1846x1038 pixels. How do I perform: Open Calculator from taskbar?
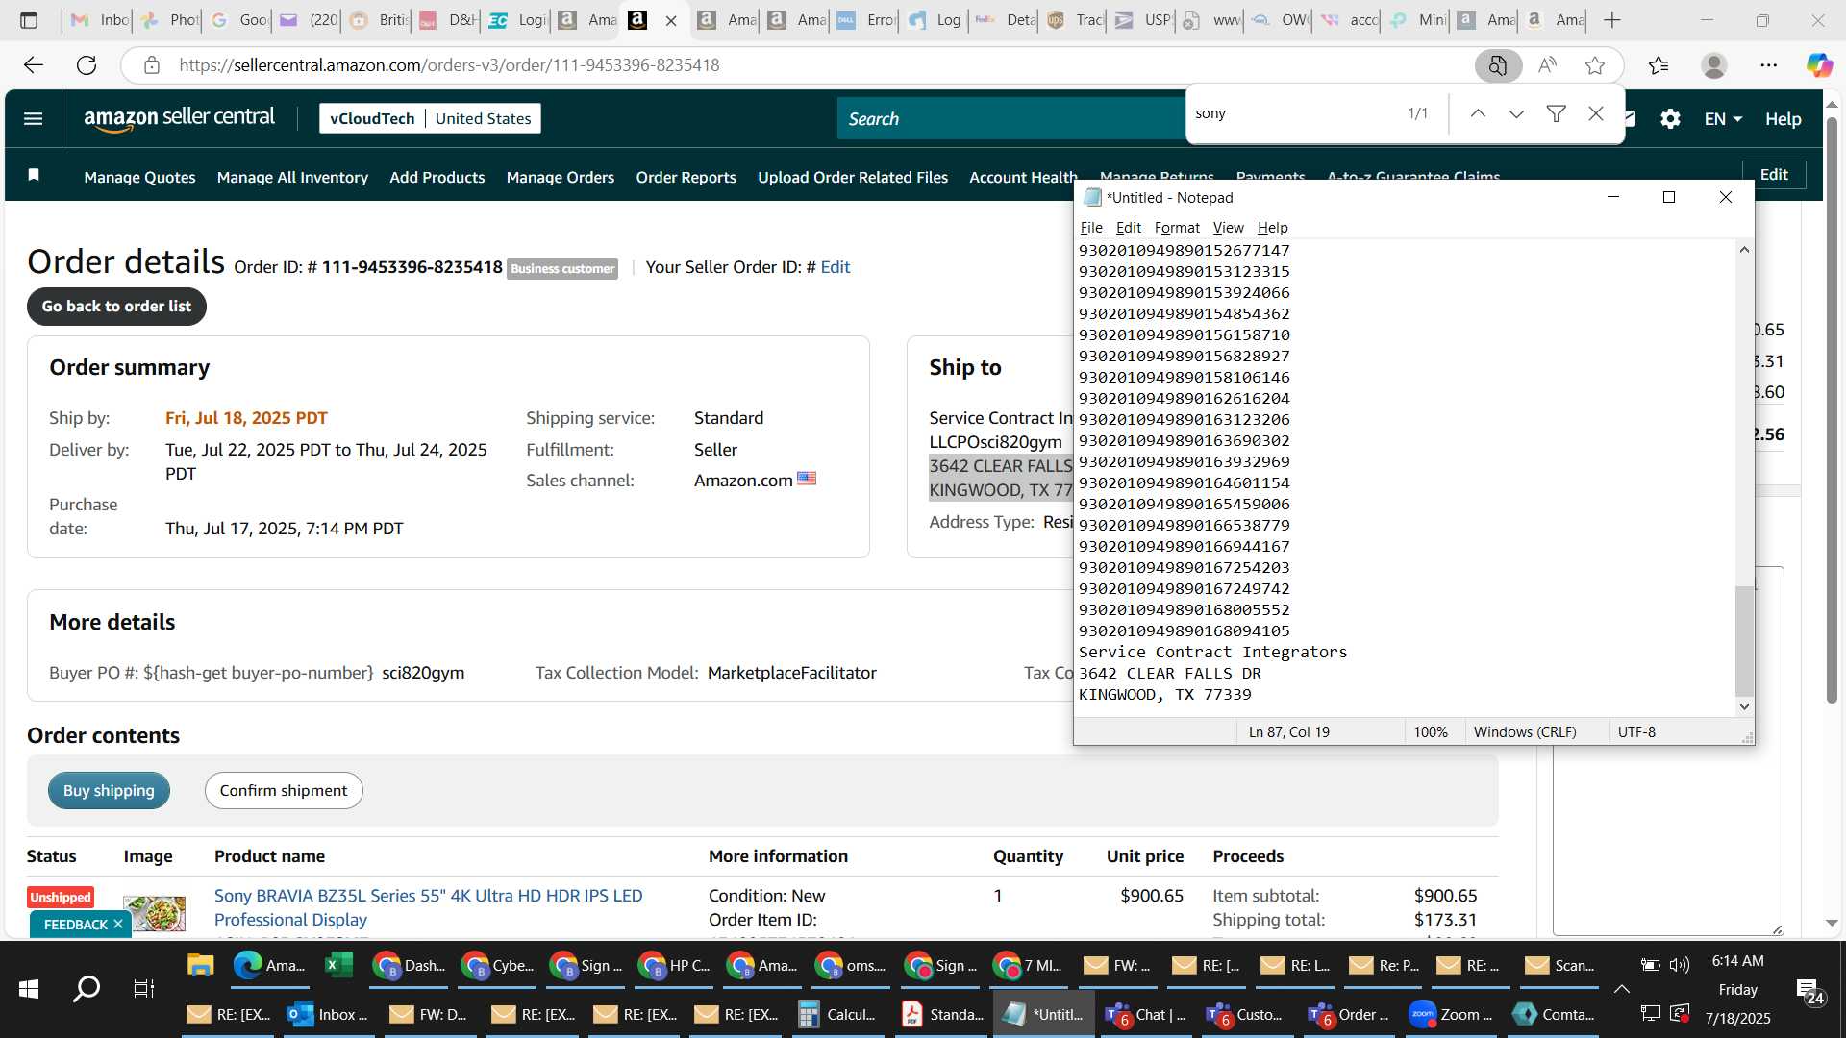(836, 1014)
